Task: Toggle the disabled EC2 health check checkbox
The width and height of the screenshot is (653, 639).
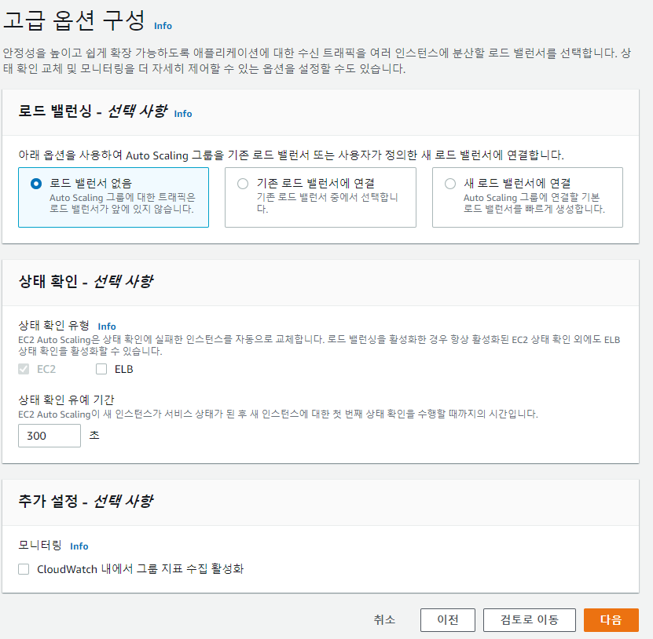Action: 24,369
